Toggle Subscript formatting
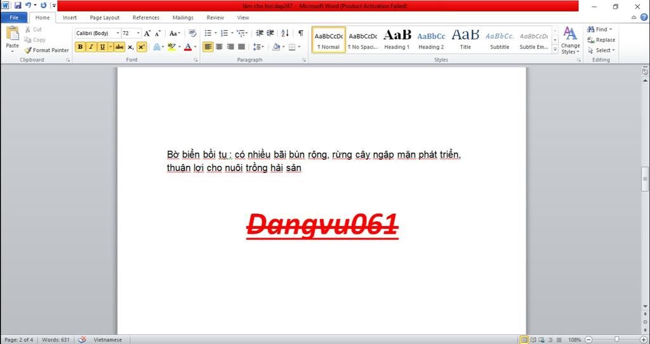The height and width of the screenshot is (344, 650). (x=130, y=47)
